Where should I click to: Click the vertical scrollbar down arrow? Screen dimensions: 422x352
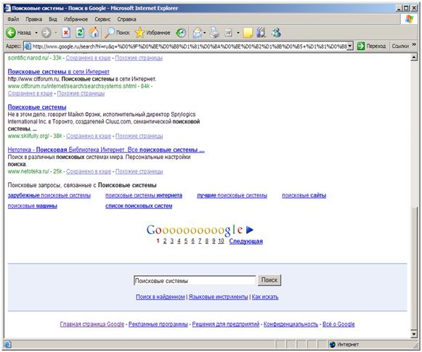(414, 334)
